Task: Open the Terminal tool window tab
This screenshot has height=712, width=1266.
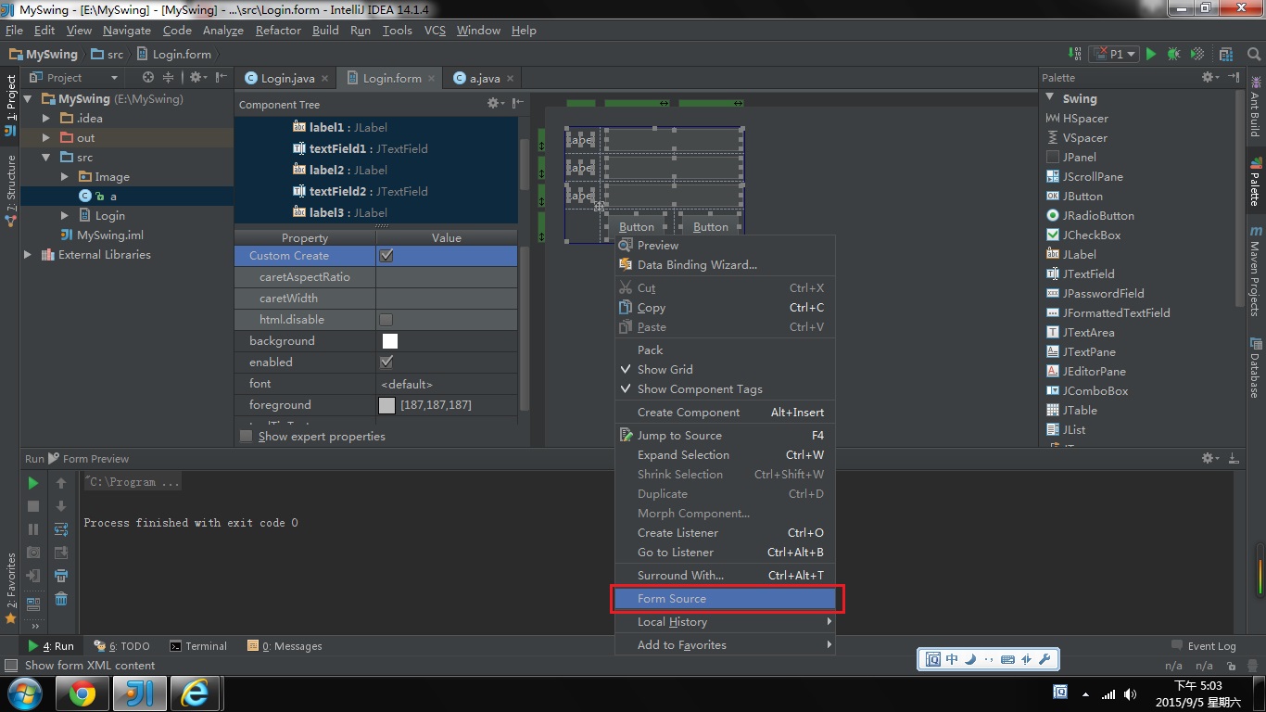Action: (x=197, y=646)
